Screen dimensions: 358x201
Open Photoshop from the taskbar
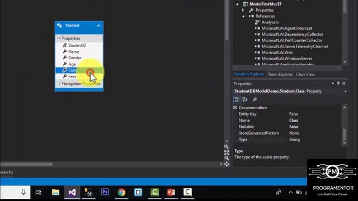click(x=105, y=192)
